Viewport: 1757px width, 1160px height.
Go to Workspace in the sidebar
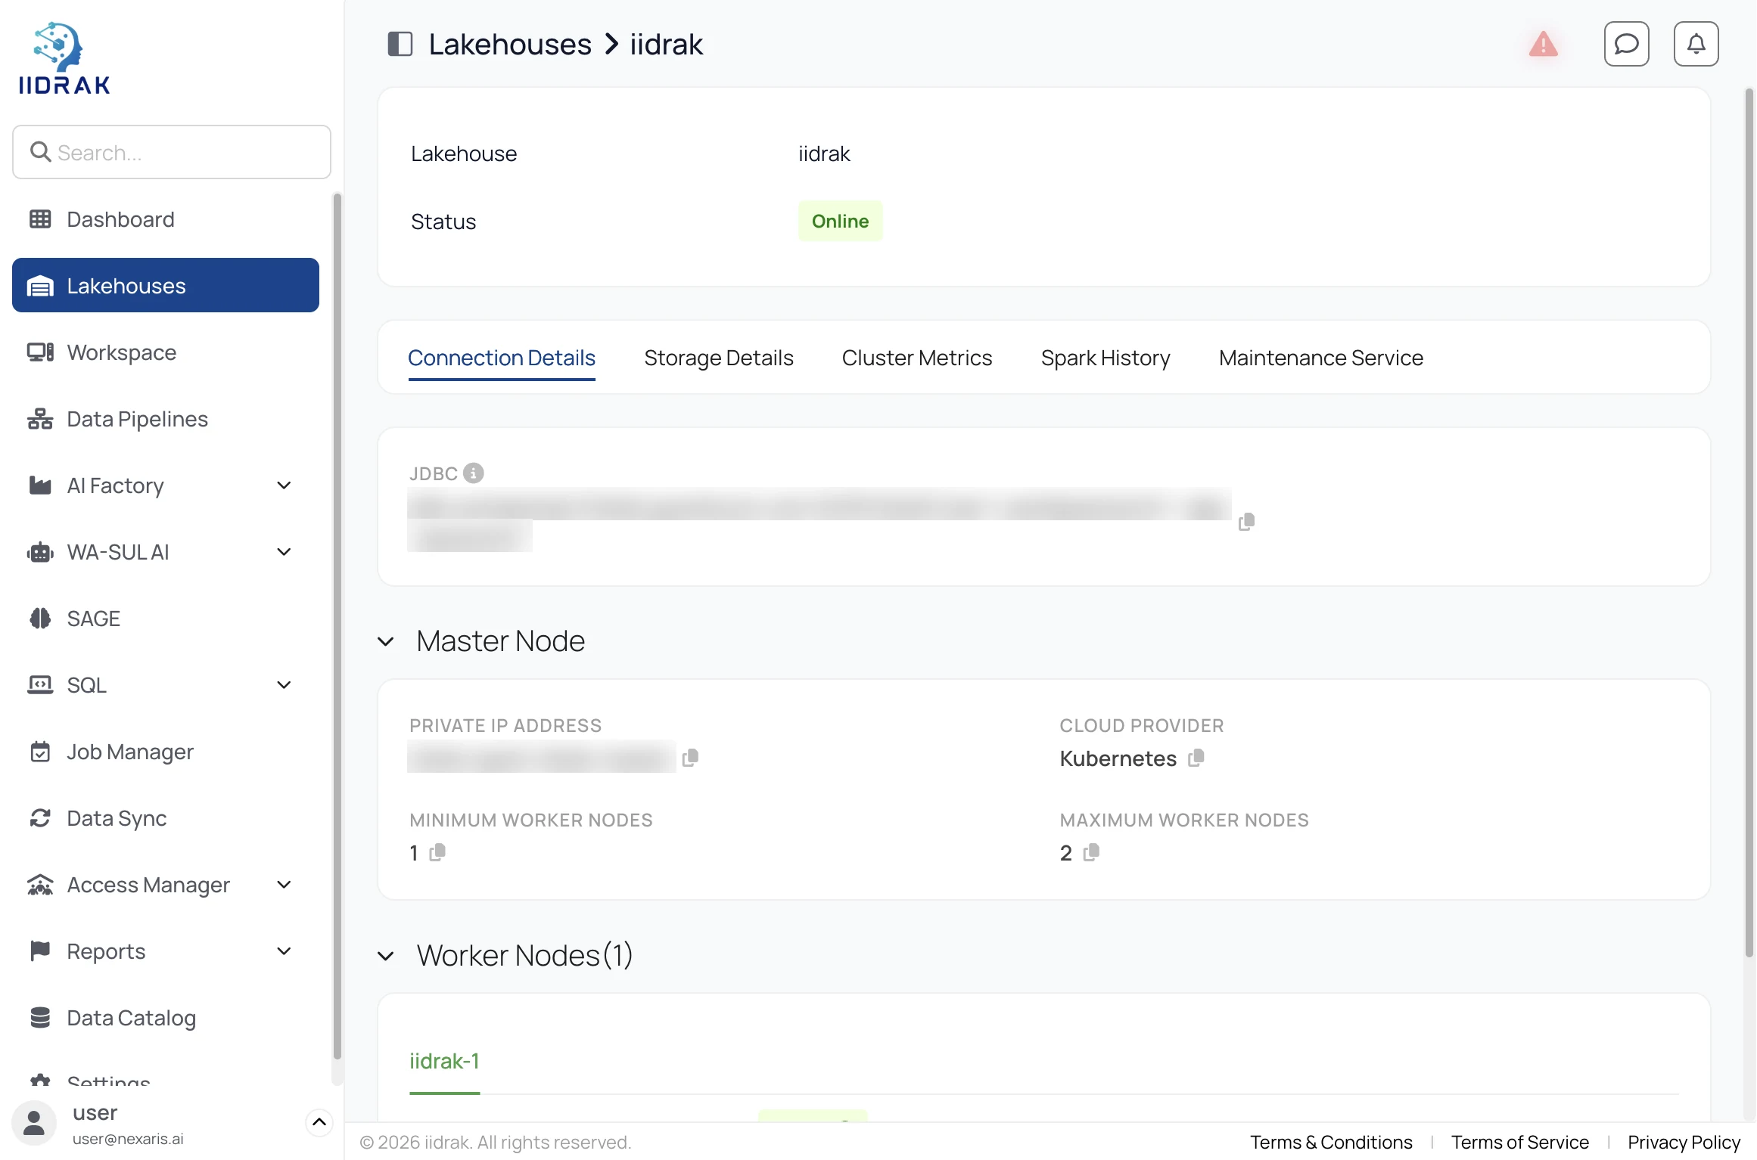(x=166, y=352)
